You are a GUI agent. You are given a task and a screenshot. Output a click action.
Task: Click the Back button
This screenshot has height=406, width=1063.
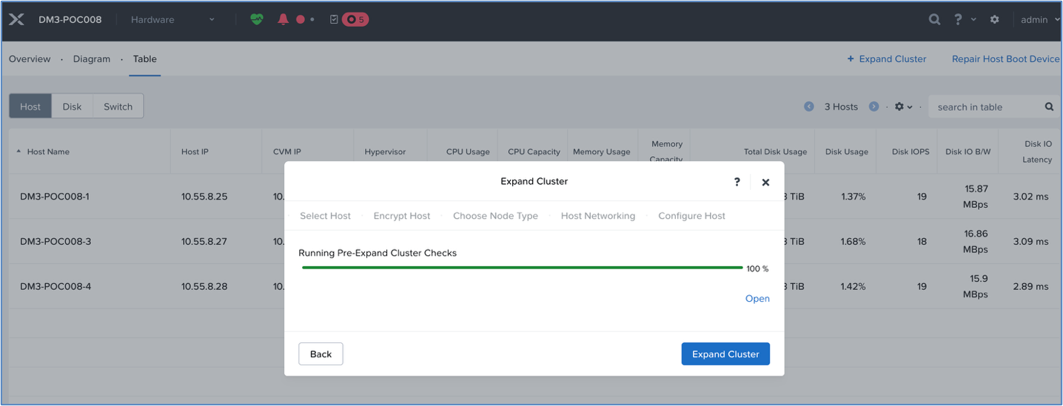tap(321, 354)
